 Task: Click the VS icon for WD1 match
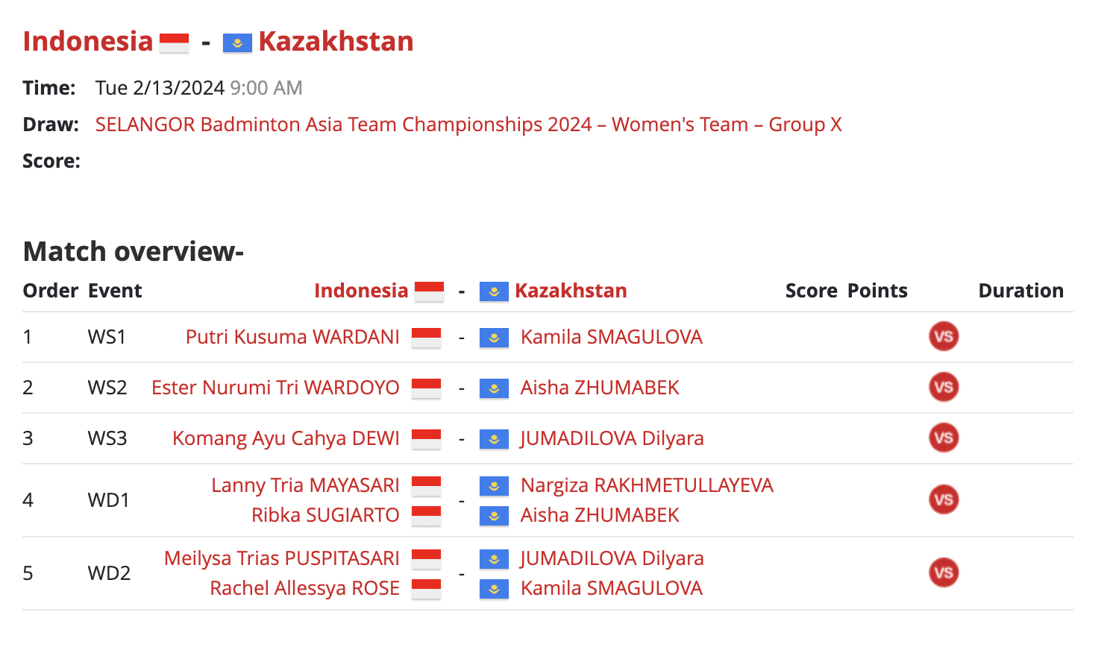944,499
